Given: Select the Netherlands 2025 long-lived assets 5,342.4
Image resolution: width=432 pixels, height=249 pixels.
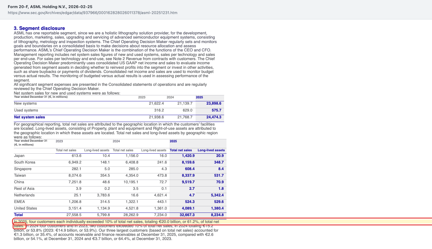Looking at the screenshot, I should pos(217,195).
